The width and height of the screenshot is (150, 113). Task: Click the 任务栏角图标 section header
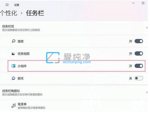click(11, 91)
